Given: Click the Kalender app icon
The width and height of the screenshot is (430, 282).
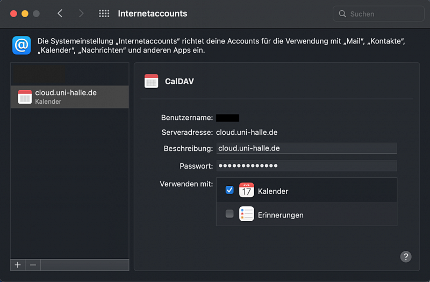Looking at the screenshot, I should click(x=247, y=190).
